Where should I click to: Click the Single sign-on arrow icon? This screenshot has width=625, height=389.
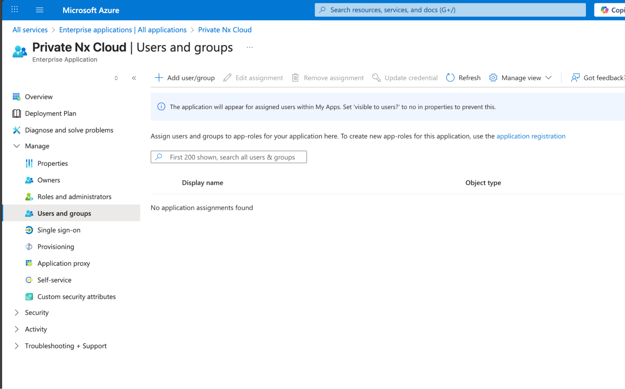click(x=29, y=230)
